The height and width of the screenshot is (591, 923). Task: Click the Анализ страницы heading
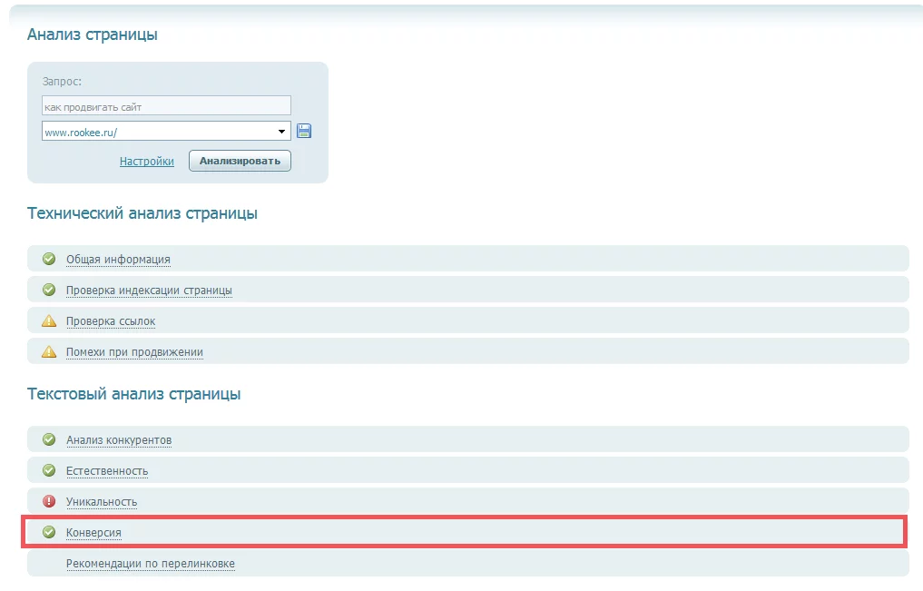[x=93, y=34]
